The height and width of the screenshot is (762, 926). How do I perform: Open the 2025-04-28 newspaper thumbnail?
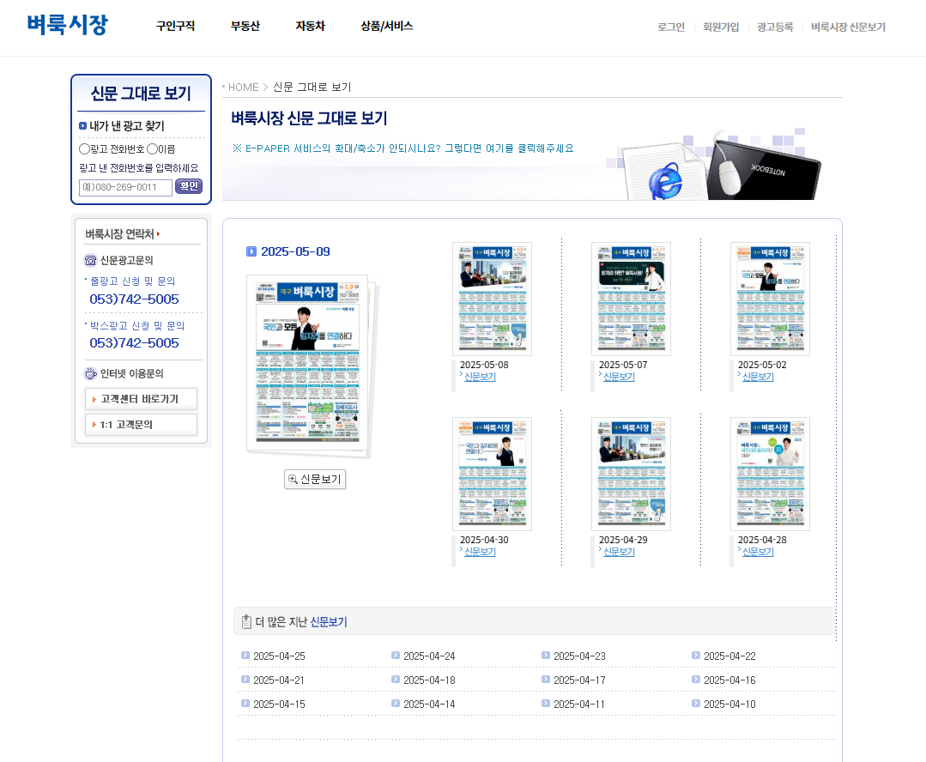[770, 474]
